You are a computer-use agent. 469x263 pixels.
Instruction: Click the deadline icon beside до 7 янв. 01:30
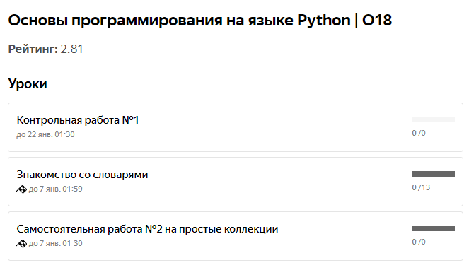[x=21, y=244]
